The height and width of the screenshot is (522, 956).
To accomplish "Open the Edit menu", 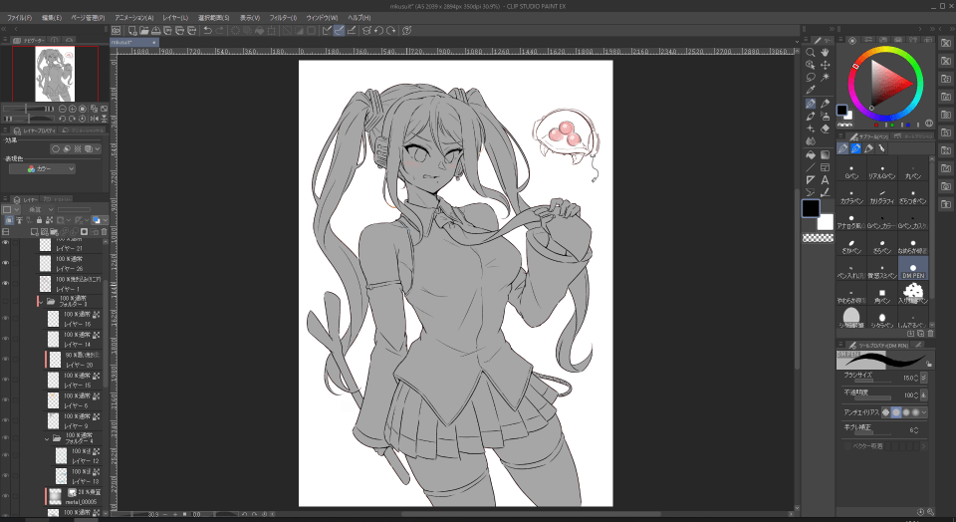I will (52, 18).
